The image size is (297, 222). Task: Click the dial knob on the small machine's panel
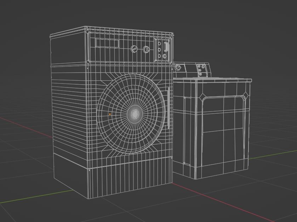[x=178, y=67]
